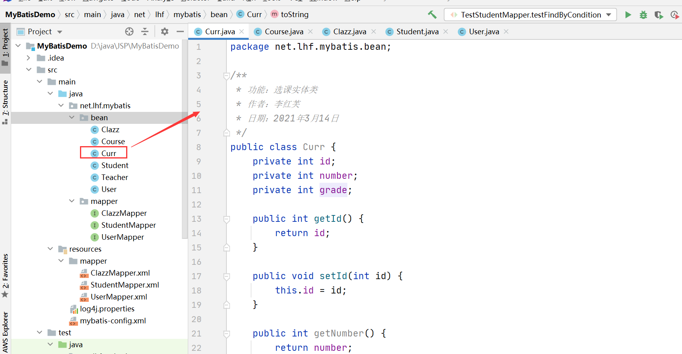Collapse all in the Project panel
The image size is (682, 354).
[x=145, y=31]
